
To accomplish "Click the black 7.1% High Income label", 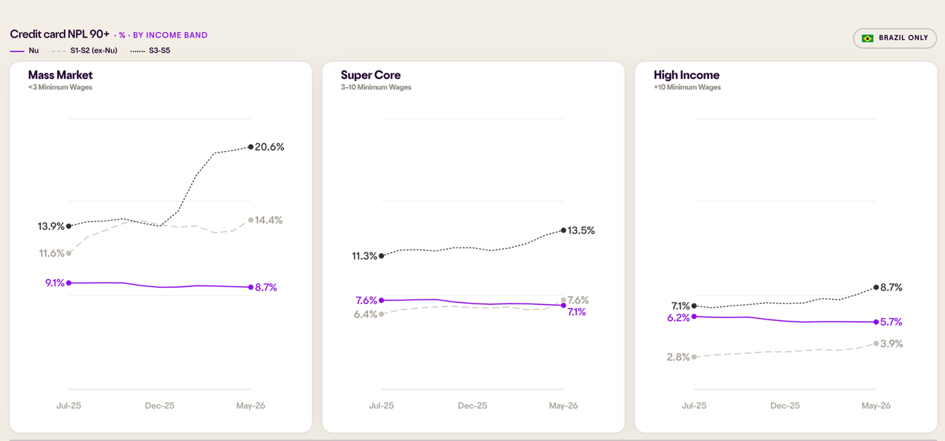I will coord(681,306).
